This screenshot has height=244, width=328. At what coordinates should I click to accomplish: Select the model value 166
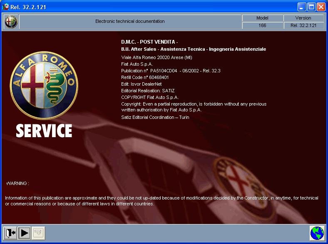tap(262, 25)
